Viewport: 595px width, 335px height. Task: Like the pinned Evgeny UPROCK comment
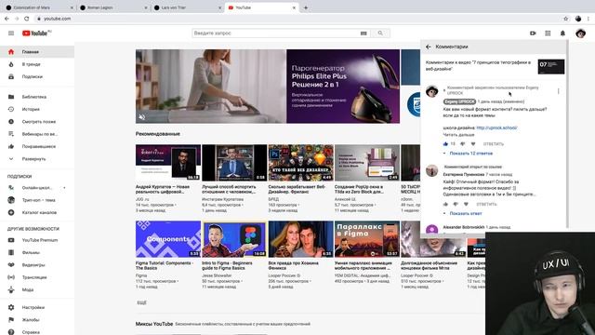445,144
